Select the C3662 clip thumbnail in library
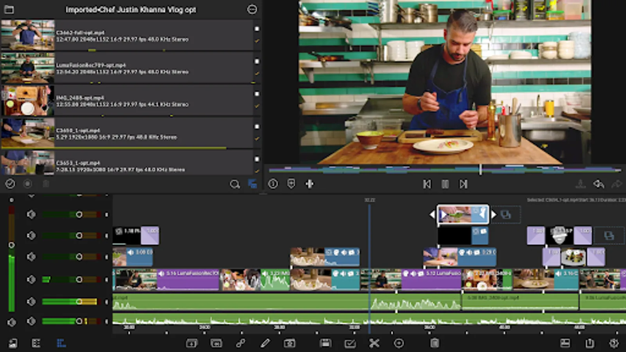The height and width of the screenshot is (352, 626). (x=28, y=35)
